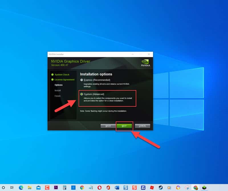Select the License Agreement step label
The width and height of the screenshot is (228, 191).
pos(65,80)
